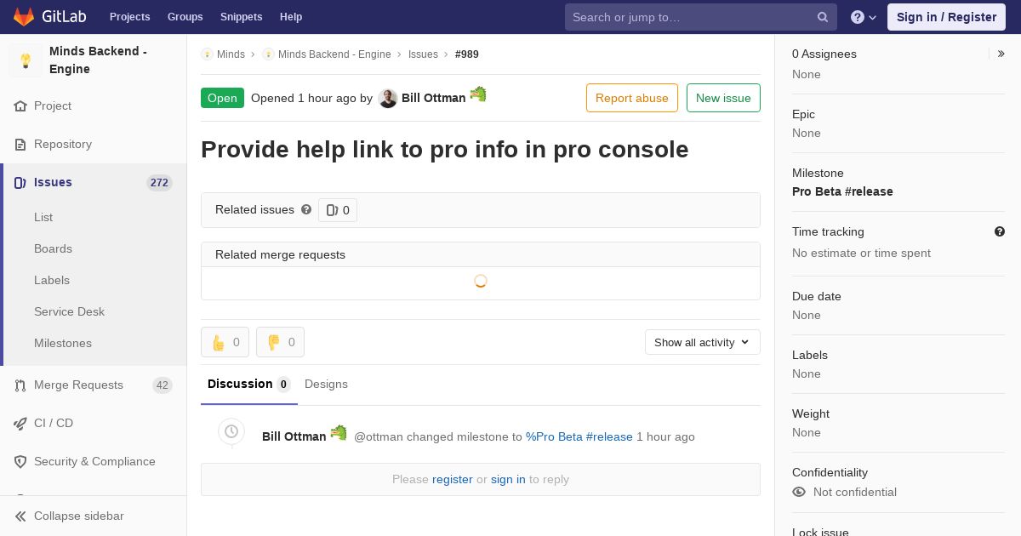Collapse the right sidebar with double arrow
1021x536 pixels.
point(1001,54)
